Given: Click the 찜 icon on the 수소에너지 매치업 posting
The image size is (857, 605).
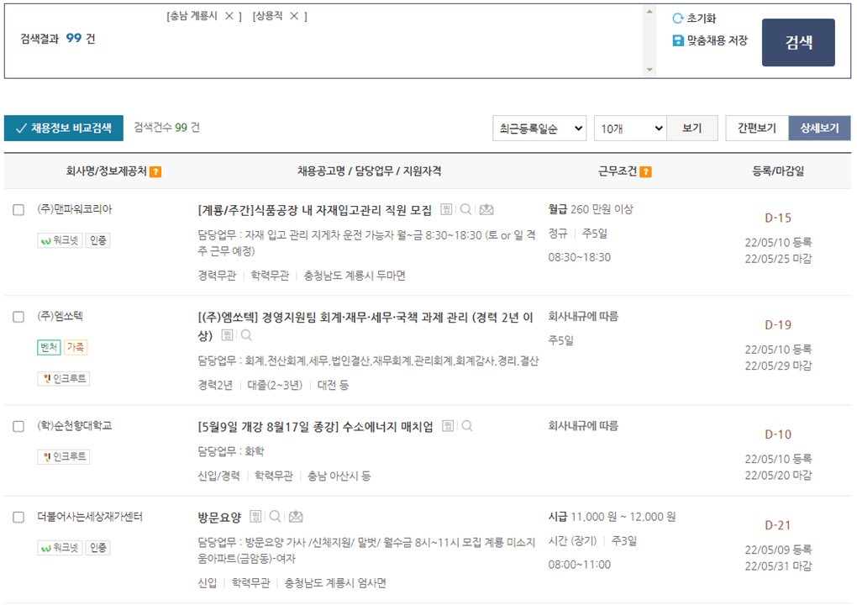Looking at the screenshot, I should pos(448,426).
